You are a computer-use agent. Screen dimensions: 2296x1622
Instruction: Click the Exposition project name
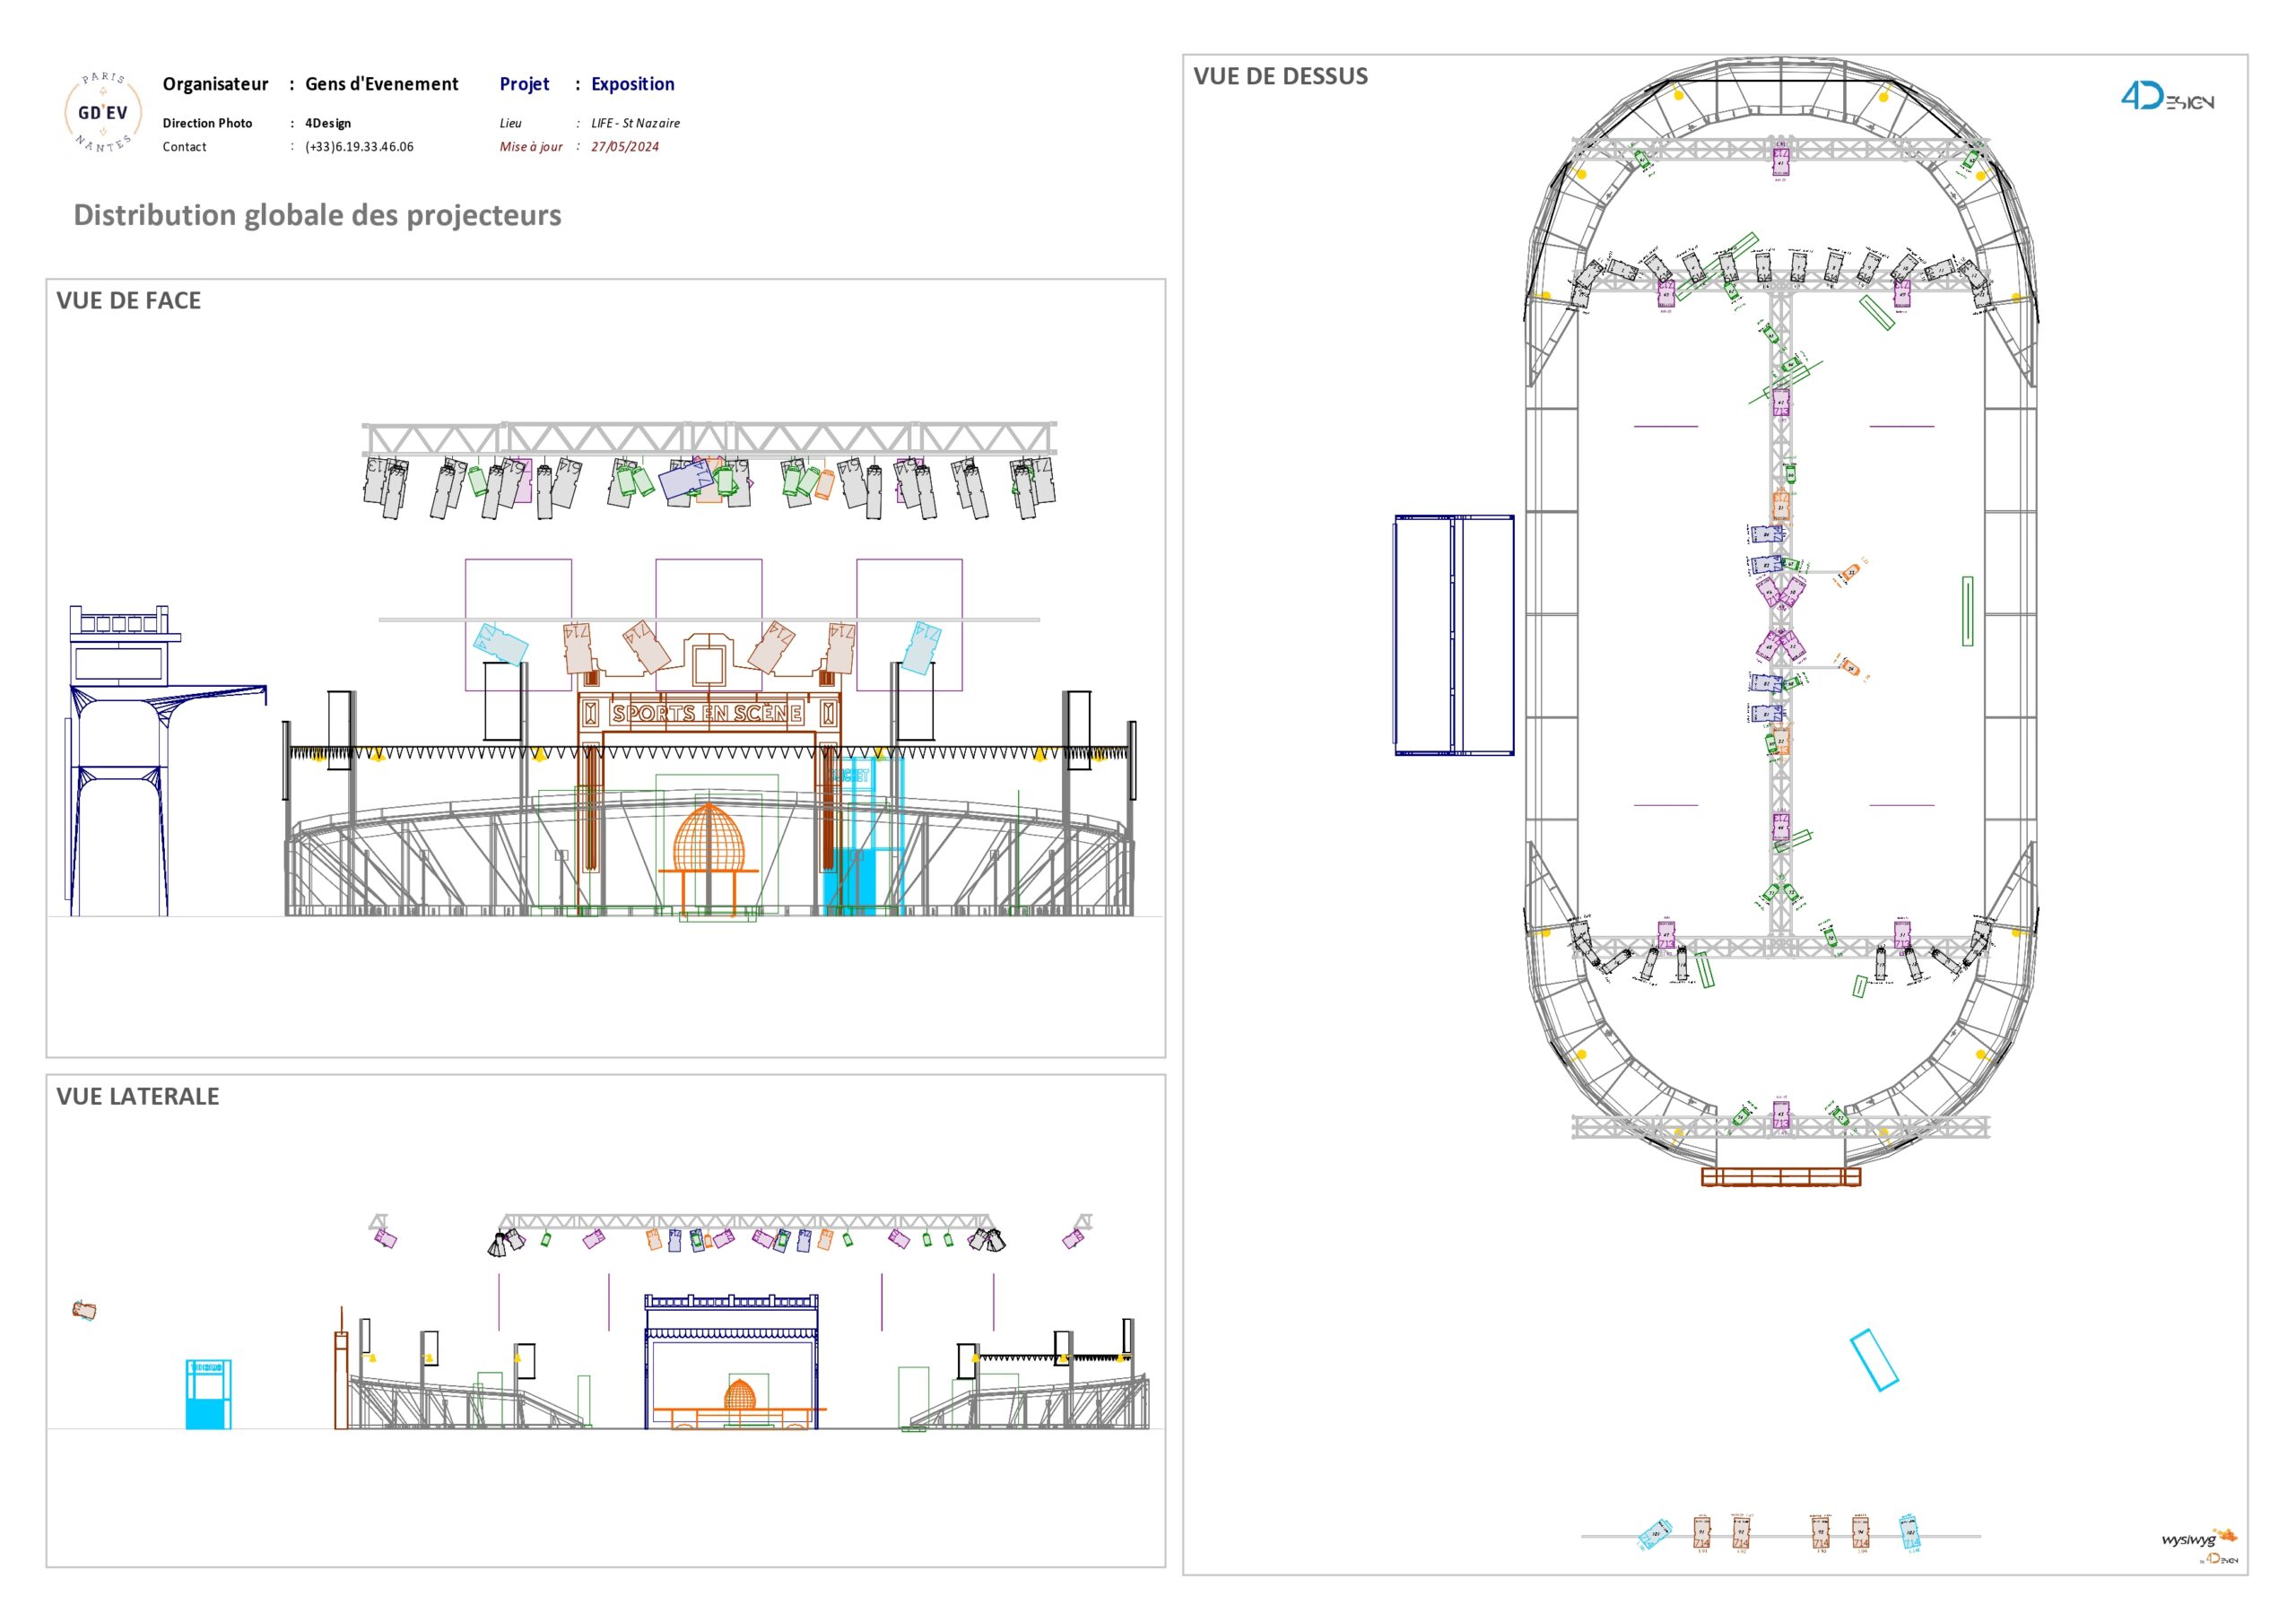(x=632, y=84)
